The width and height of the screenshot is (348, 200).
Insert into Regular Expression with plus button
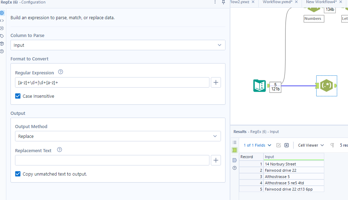216,83
